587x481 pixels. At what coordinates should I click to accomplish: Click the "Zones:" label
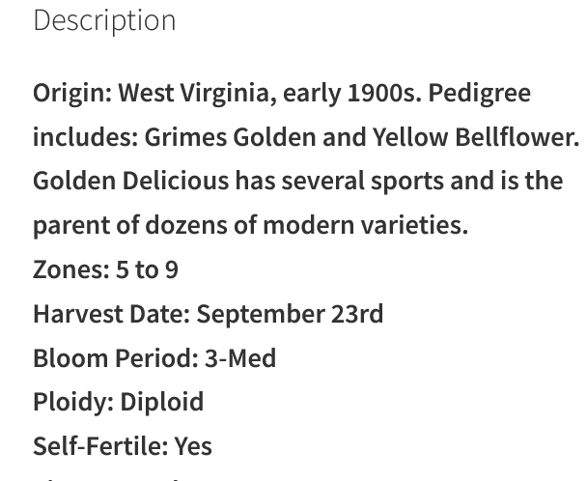coord(71,269)
